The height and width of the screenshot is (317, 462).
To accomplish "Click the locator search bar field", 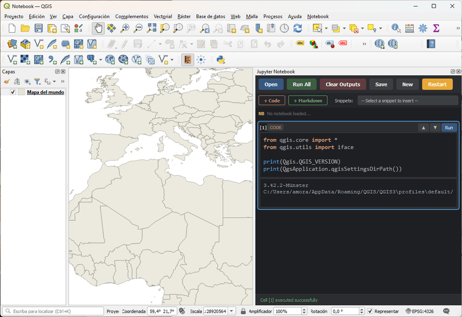I will (x=53, y=311).
